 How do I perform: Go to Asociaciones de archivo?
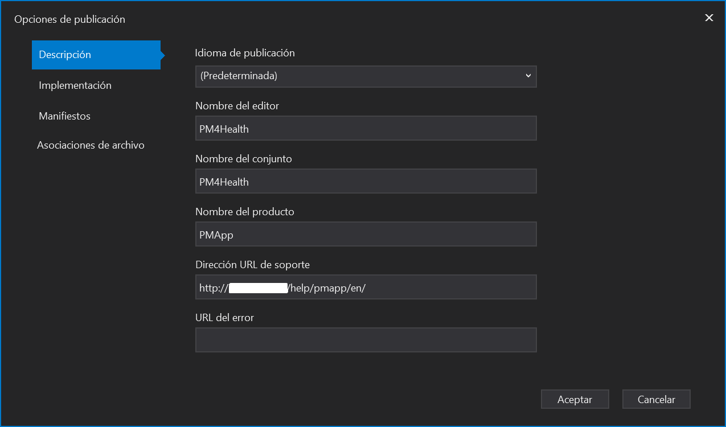click(91, 145)
